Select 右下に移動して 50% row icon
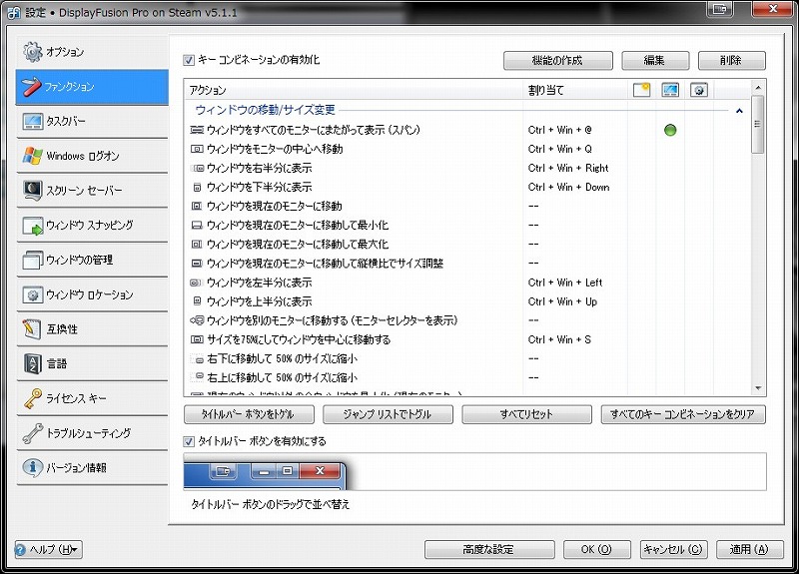799x574 pixels. 198,359
